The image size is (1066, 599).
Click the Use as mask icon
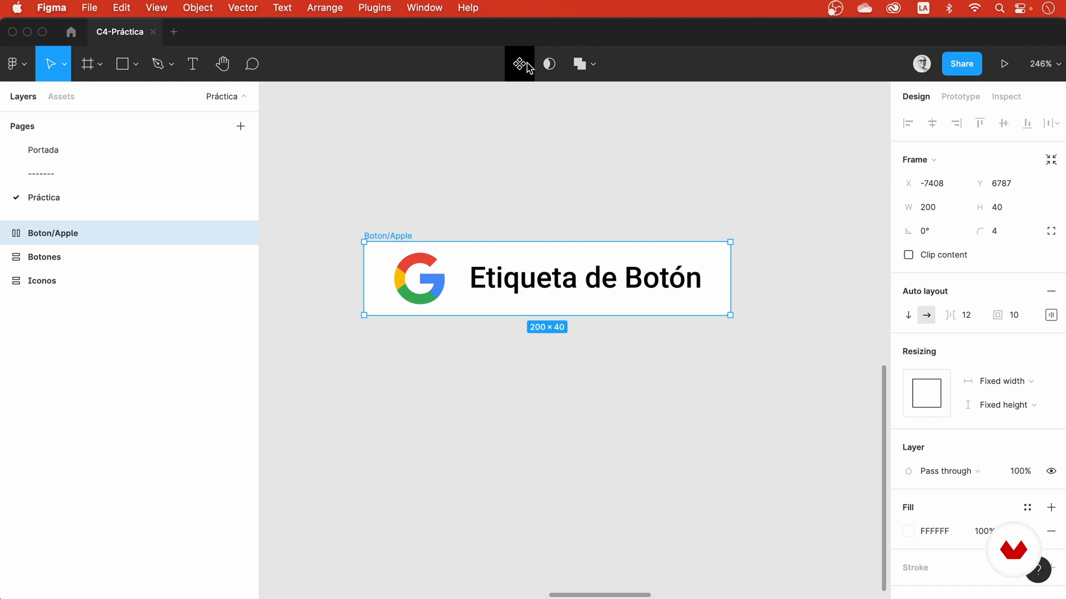tap(549, 64)
